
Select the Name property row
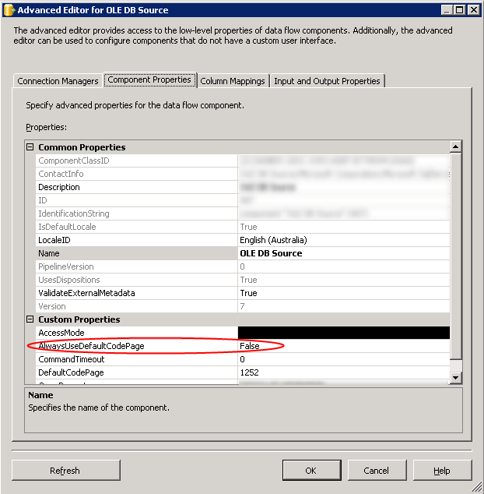(x=243, y=253)
